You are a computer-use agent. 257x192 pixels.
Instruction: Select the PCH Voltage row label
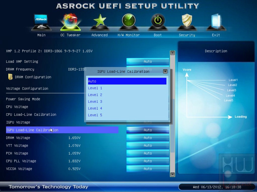point(17,153)
